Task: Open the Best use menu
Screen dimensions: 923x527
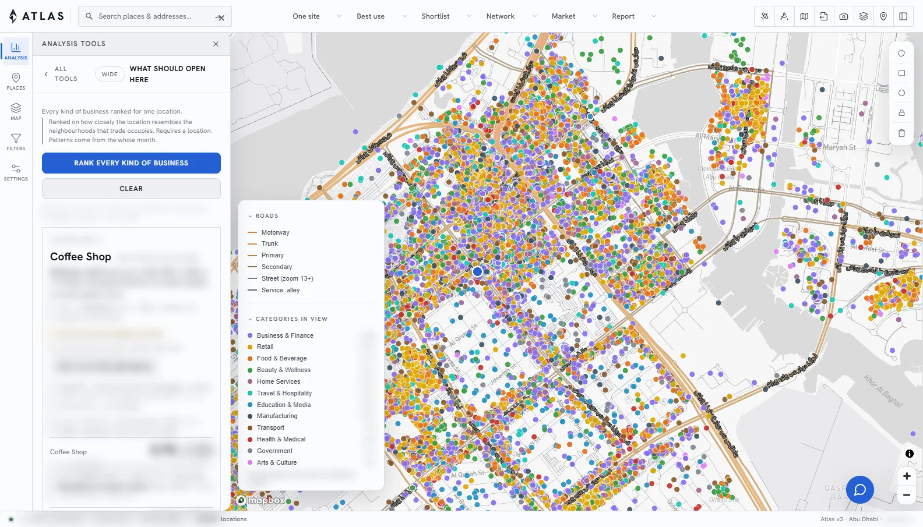Action: point(371,16)
